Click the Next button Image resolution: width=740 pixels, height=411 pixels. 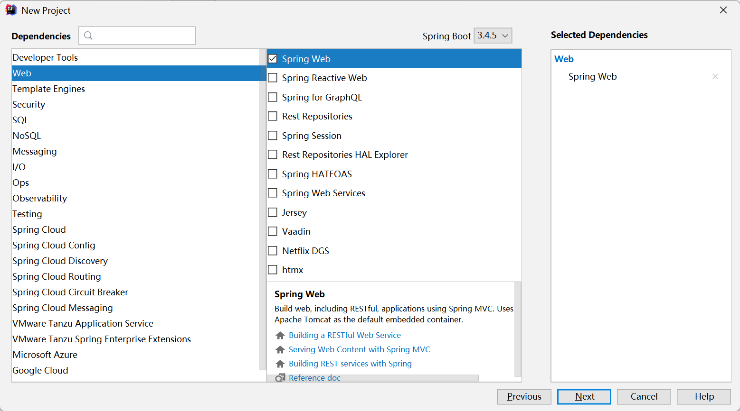point(584,396)
